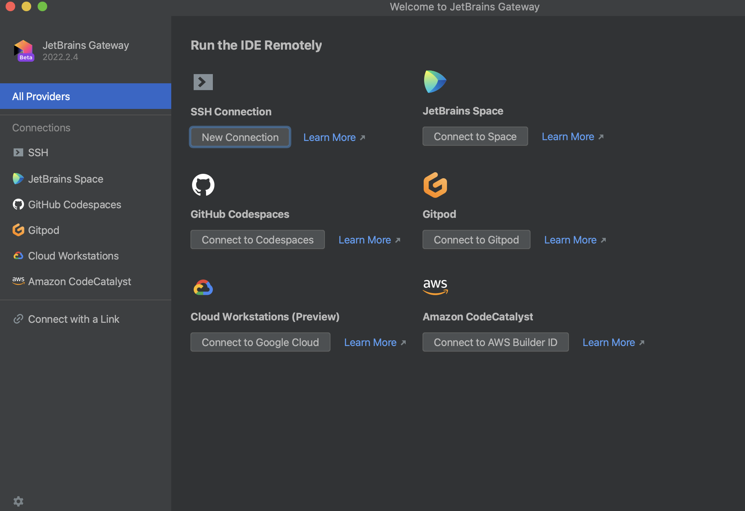Viewport: 745px width, 511px height.
Task: Click the JetBrains Gateway Beta logo
Action: pos(23,50)
